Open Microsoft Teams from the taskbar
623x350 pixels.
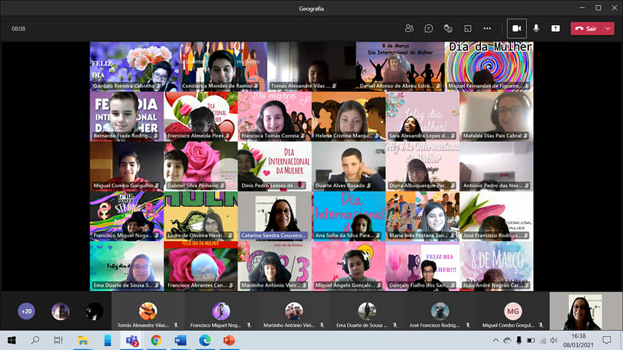[132, 340]
